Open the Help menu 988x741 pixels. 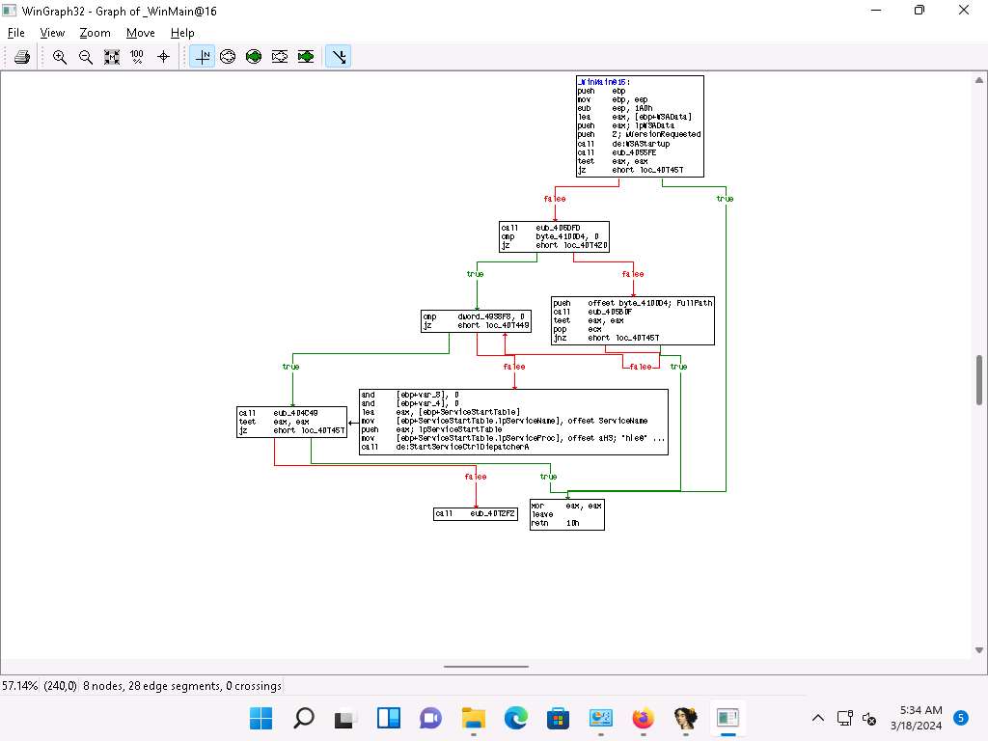point(182,33)
